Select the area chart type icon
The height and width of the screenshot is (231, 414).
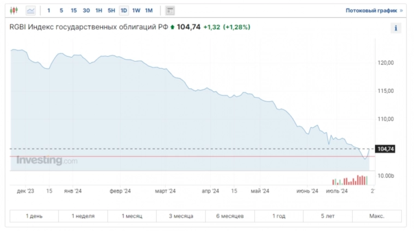[31, 10]
